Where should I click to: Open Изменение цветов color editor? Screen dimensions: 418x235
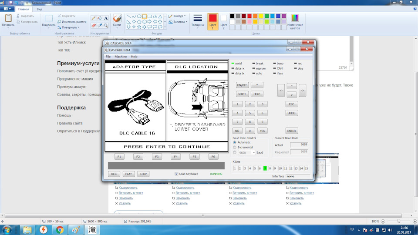295,22
